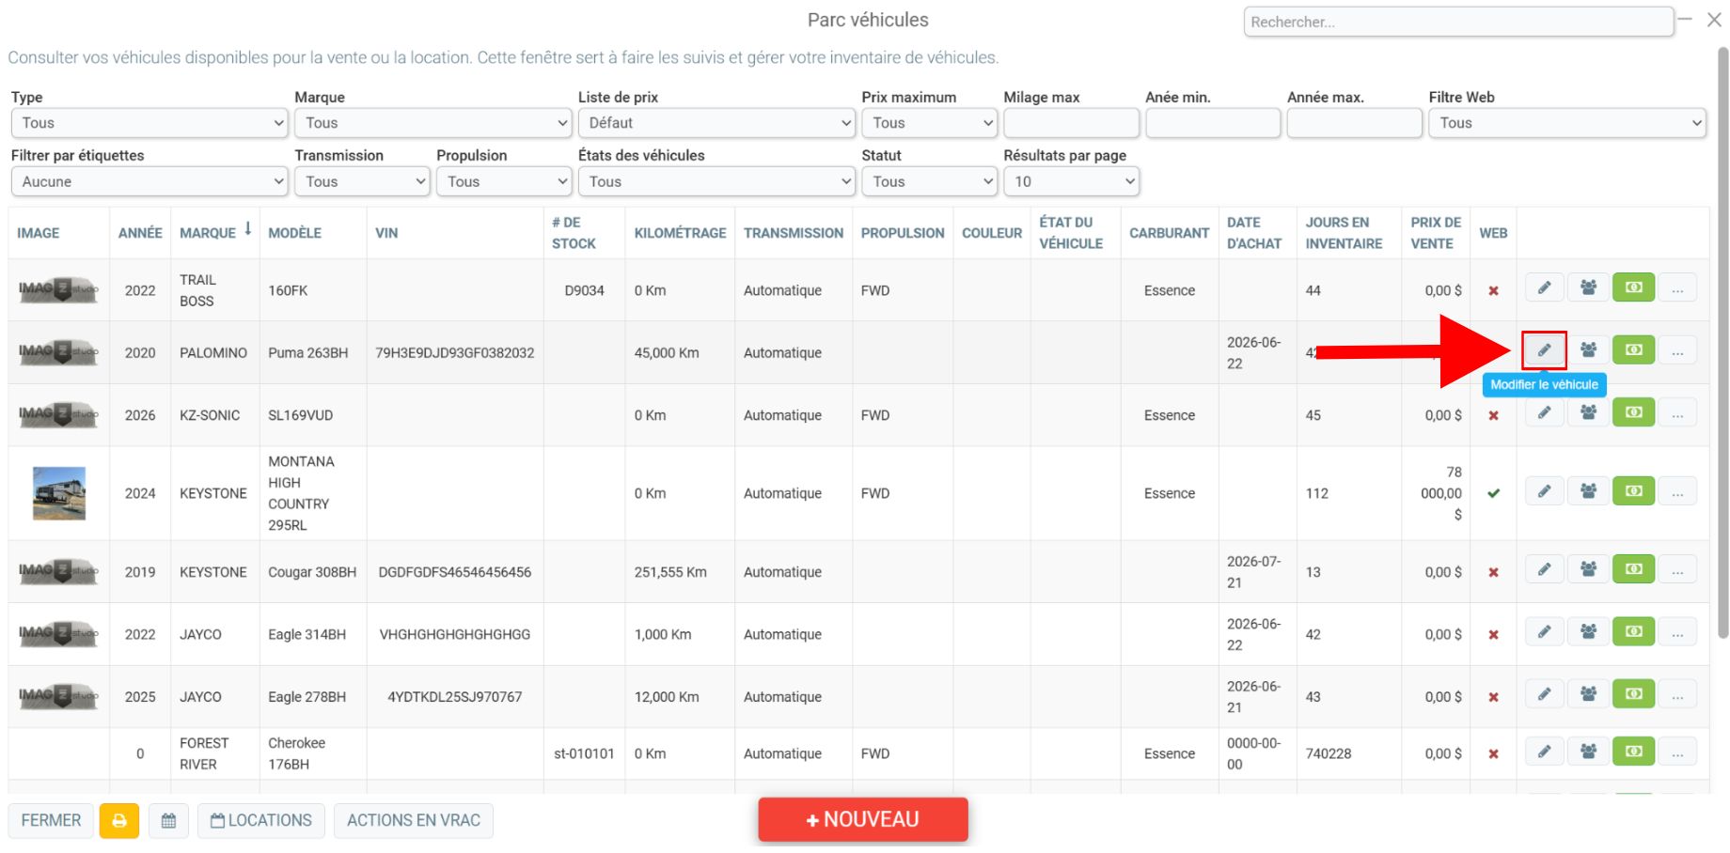
Task: Change Résultats par page dropdown
Action: [x=1071, y=182]
